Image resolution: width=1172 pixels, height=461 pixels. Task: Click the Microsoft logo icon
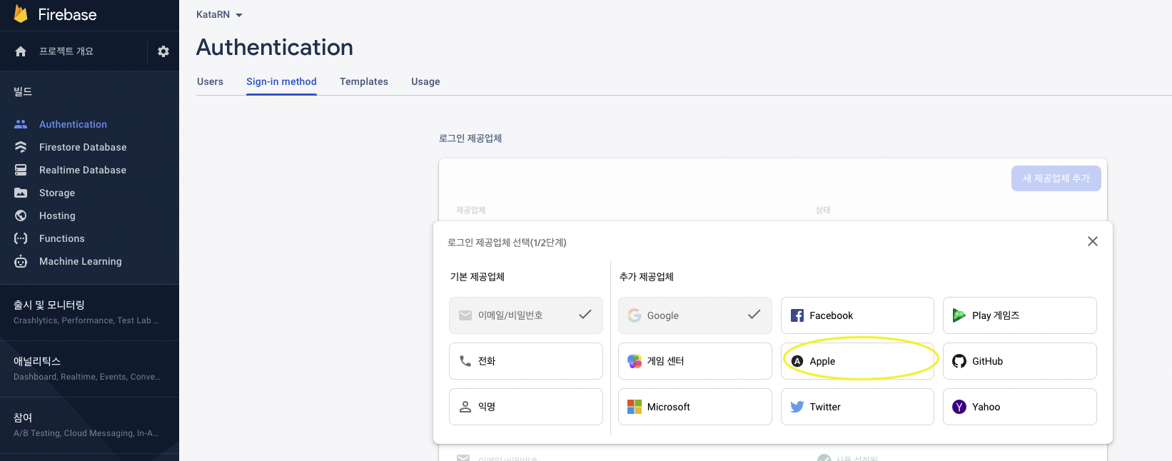[635, 407]
